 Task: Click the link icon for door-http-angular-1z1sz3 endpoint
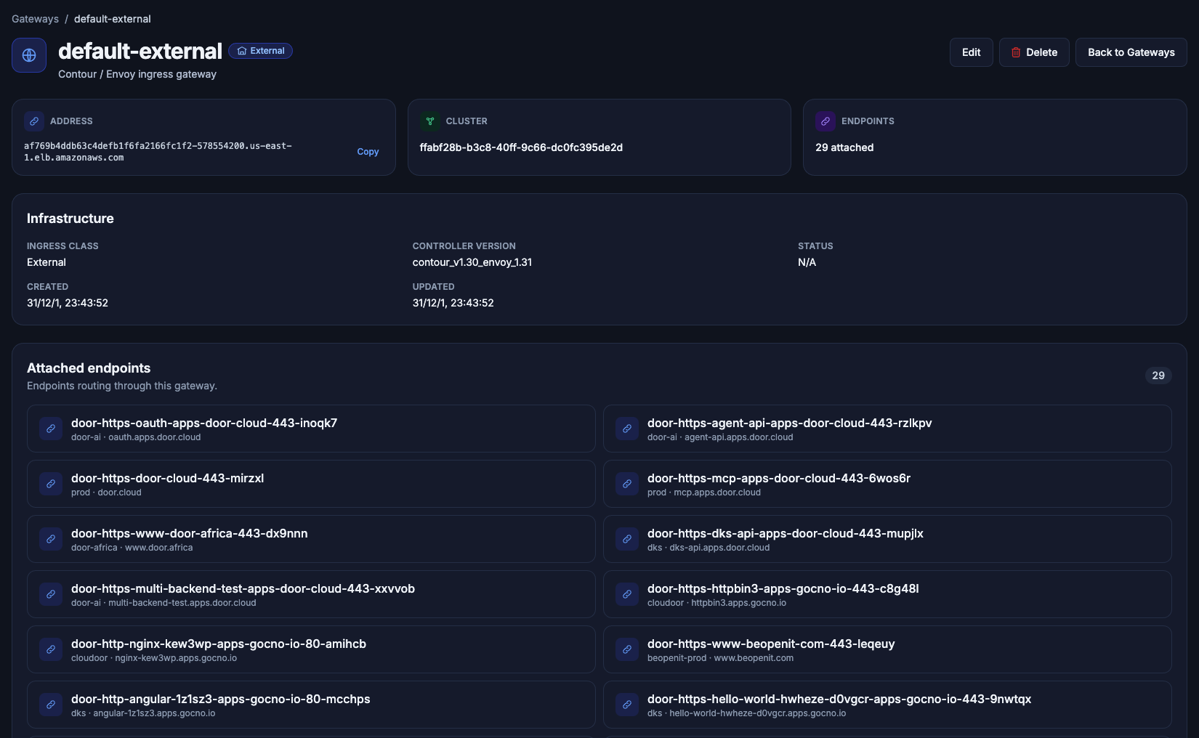[x=51, y=705]
